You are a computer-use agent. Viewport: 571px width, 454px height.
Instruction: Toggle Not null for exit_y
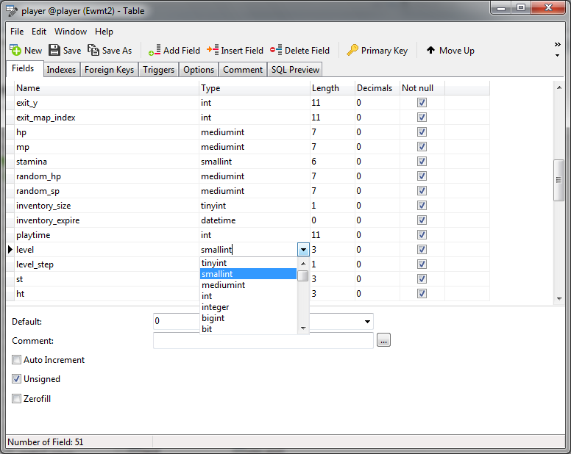coord(422,103)
